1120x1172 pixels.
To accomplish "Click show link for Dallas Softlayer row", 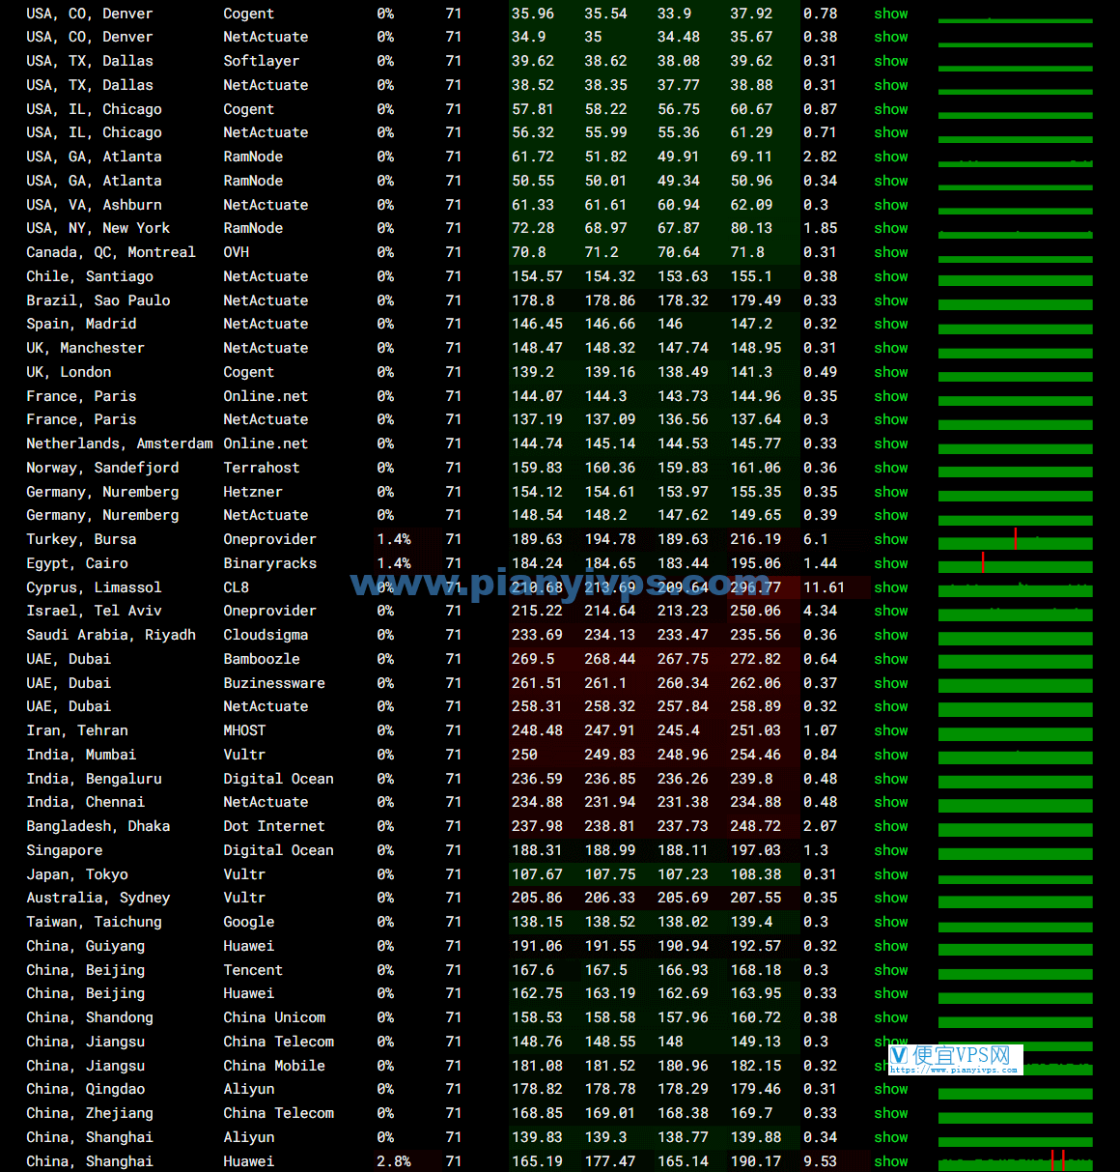I will click(x=890, y=61).
